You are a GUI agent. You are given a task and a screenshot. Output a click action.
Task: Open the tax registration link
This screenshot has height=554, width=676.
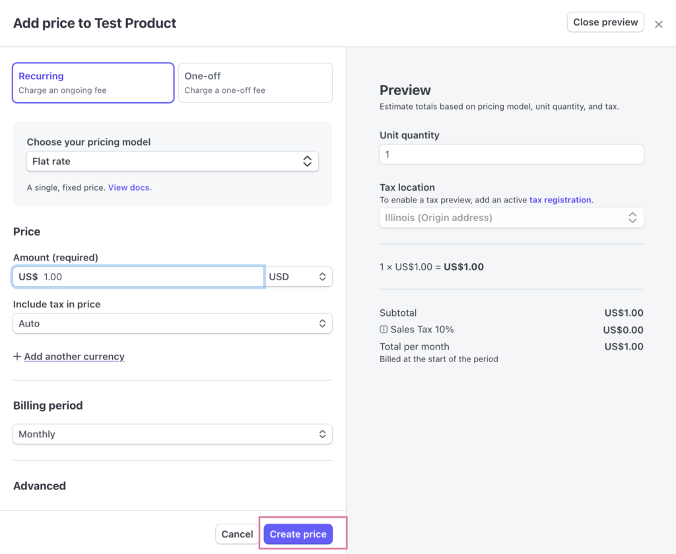pyautogui.click(x=560, y=200)
